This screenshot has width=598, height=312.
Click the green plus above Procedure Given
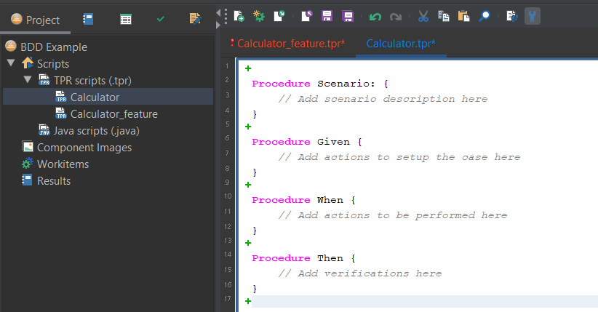248,127
